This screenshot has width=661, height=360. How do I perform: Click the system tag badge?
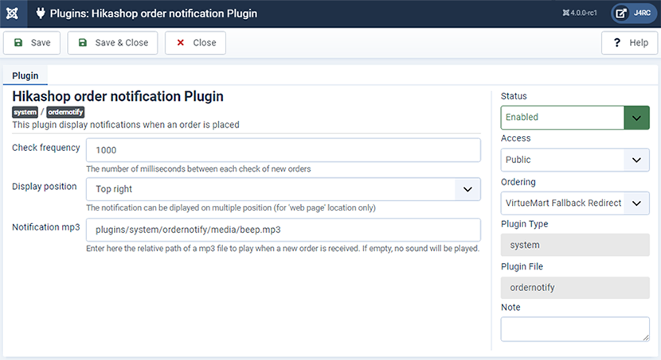(x=25, y=112)
